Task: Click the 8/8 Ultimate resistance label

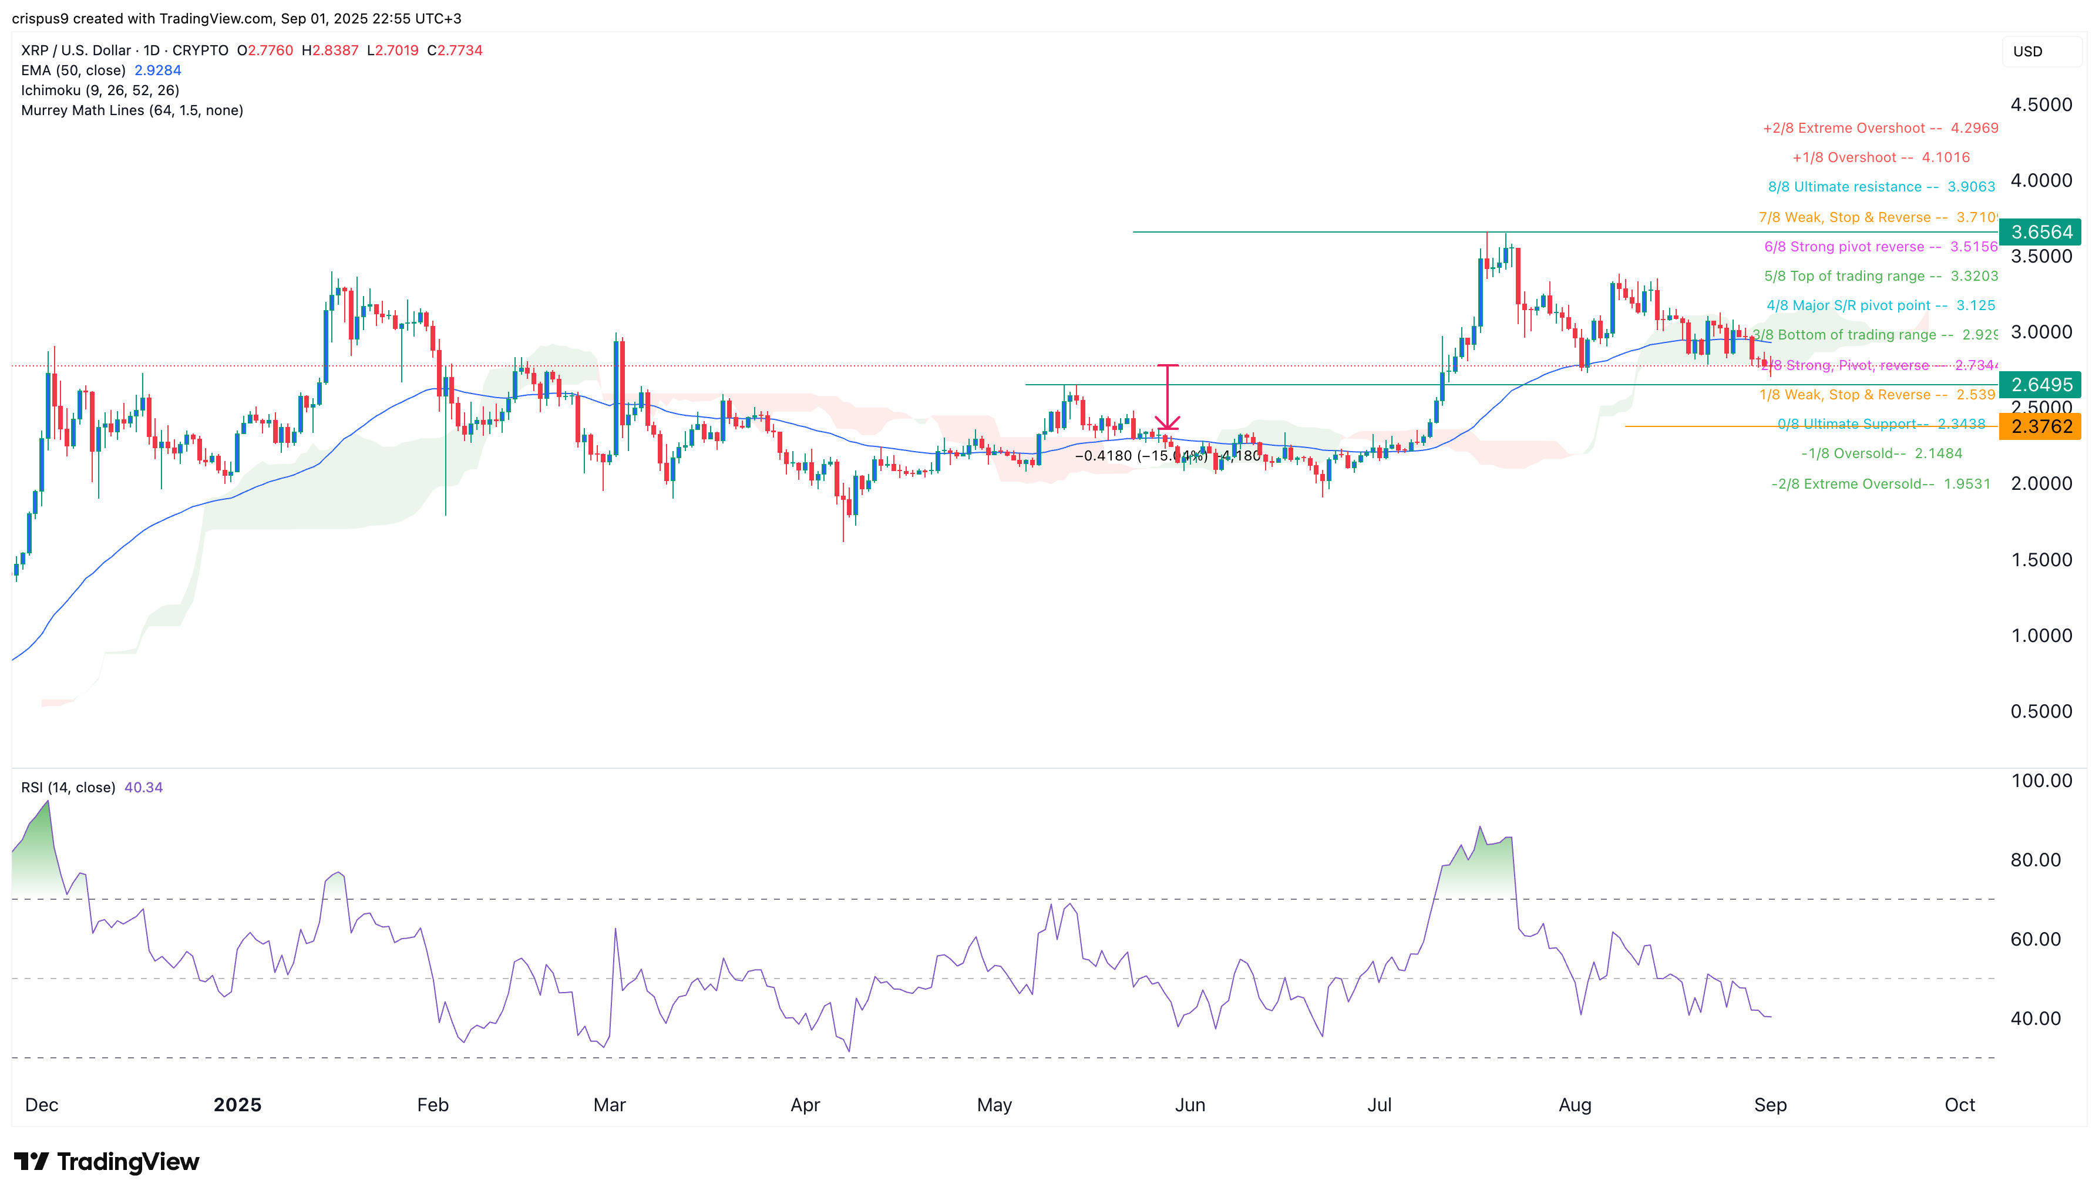Action: coord(1881,187)
